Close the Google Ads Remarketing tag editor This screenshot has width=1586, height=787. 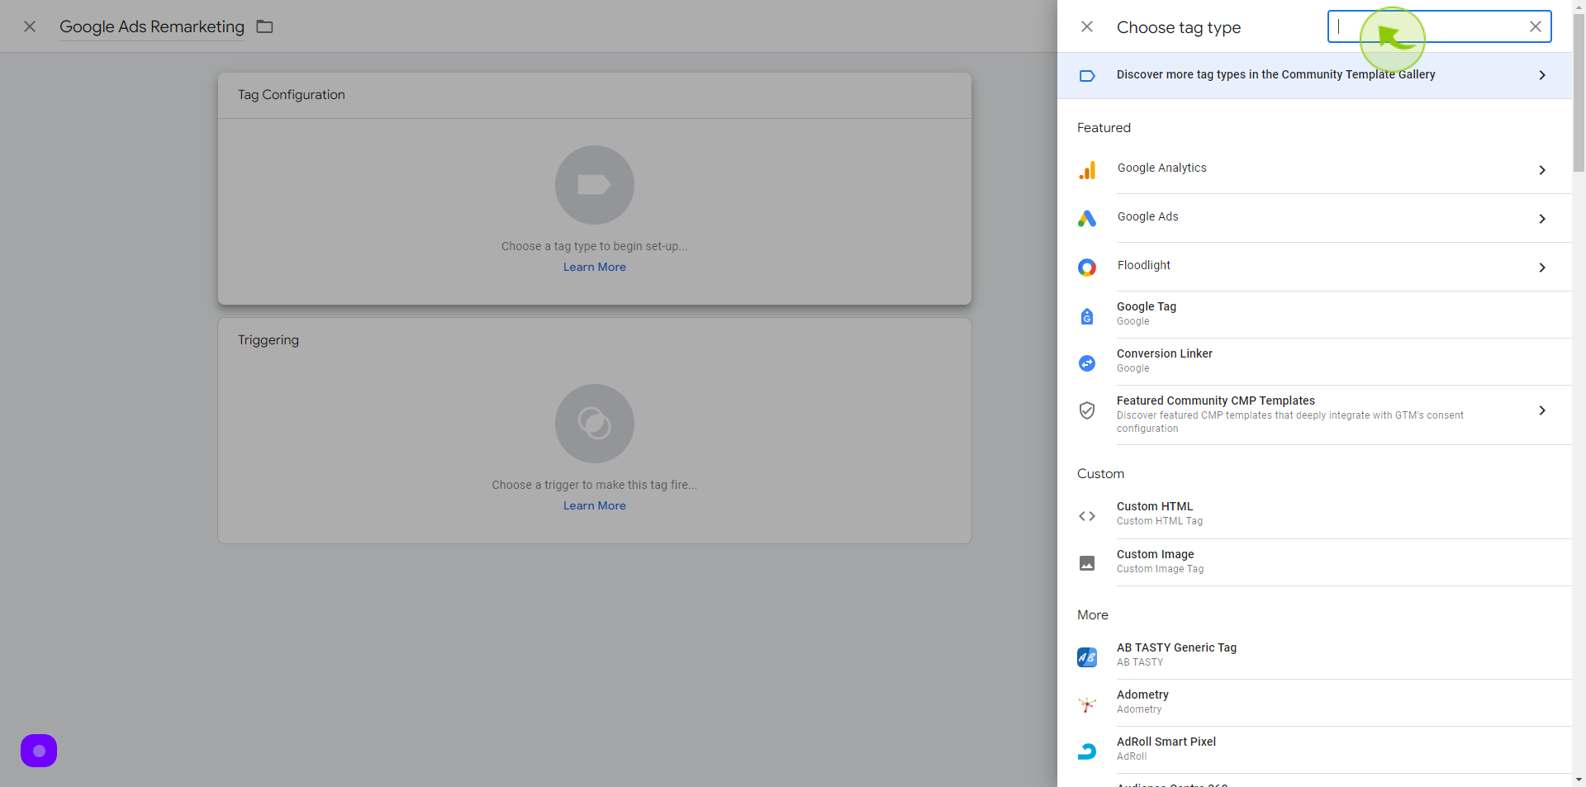point(30,26)
